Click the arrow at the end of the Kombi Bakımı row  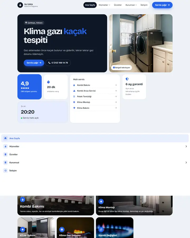click(x=116, y=85)
